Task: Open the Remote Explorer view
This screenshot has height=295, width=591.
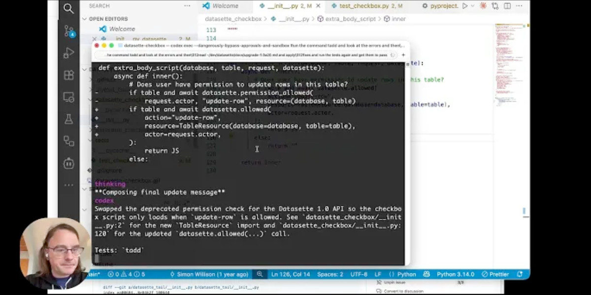Action: (x=69, y=97)
